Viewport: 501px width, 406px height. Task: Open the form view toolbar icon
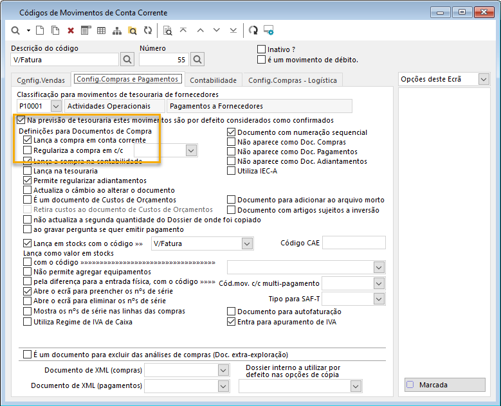click(86, 31)
